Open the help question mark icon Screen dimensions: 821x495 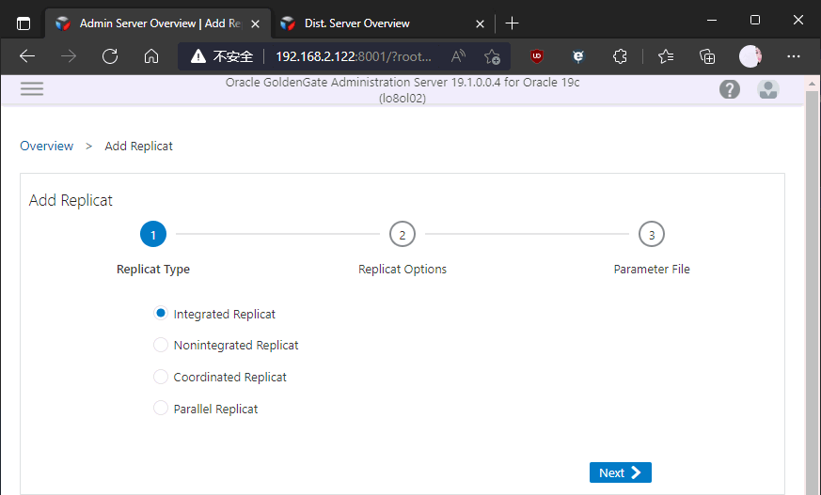[730, 89]
